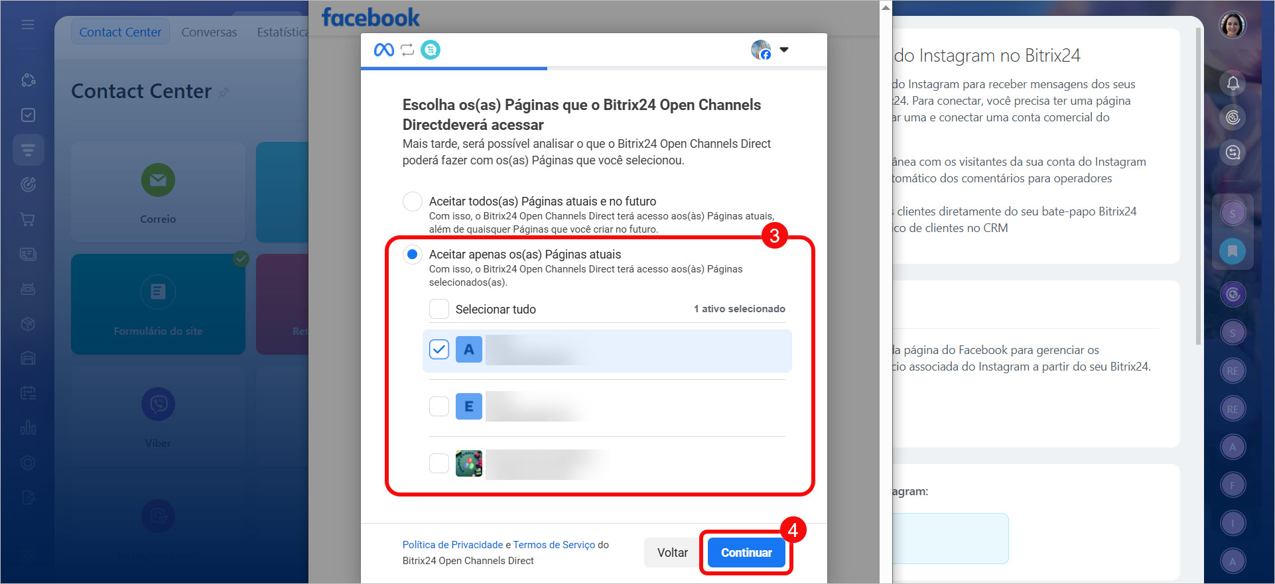Switch to the Conversas tab
Viewport: 1275px width, 584px height.
pyautogui.click(x=209, y=32)
